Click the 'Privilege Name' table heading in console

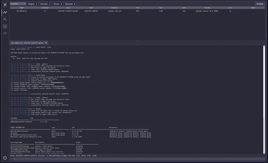(x=16, y=143)
